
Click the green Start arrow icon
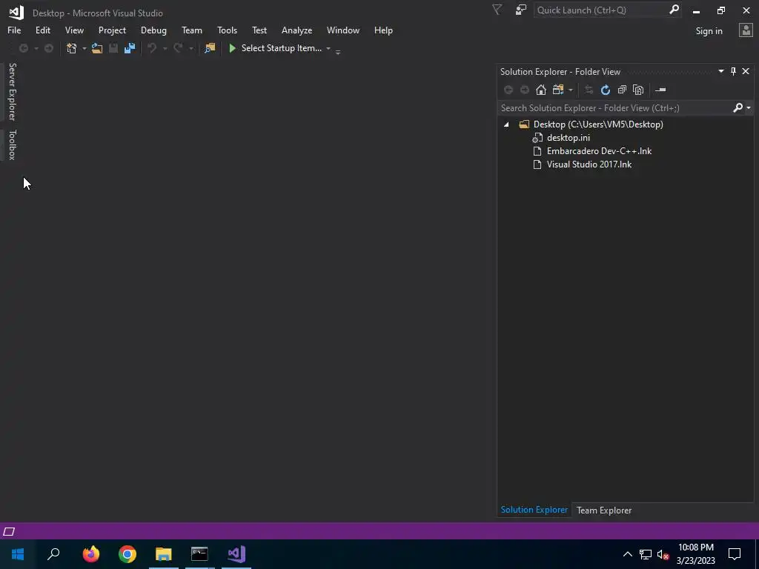point(232,48)
